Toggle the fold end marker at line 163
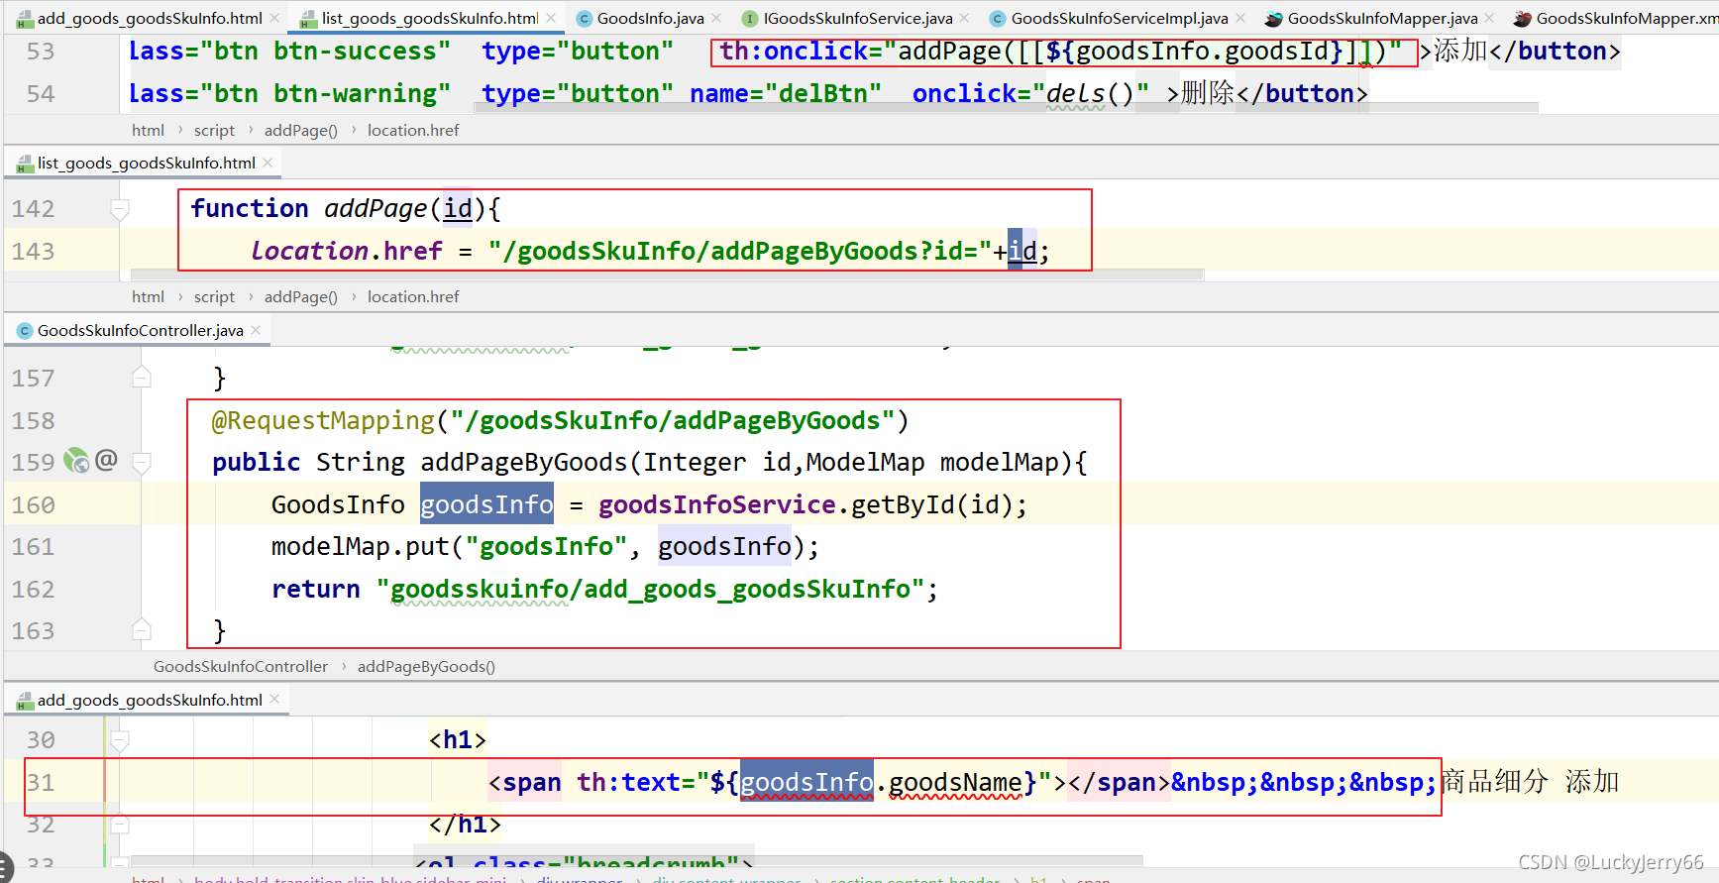The width and height of the screenshot is (1719, 883). tap(142, 630)
